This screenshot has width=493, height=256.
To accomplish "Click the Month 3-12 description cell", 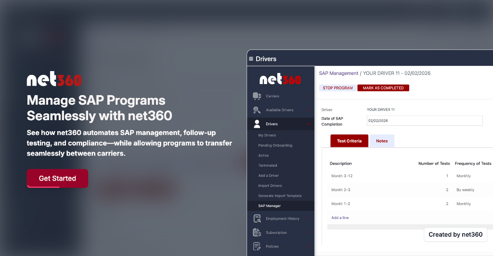I will click(342, 176).
